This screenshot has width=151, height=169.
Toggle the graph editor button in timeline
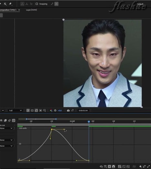tap(14, 120)
